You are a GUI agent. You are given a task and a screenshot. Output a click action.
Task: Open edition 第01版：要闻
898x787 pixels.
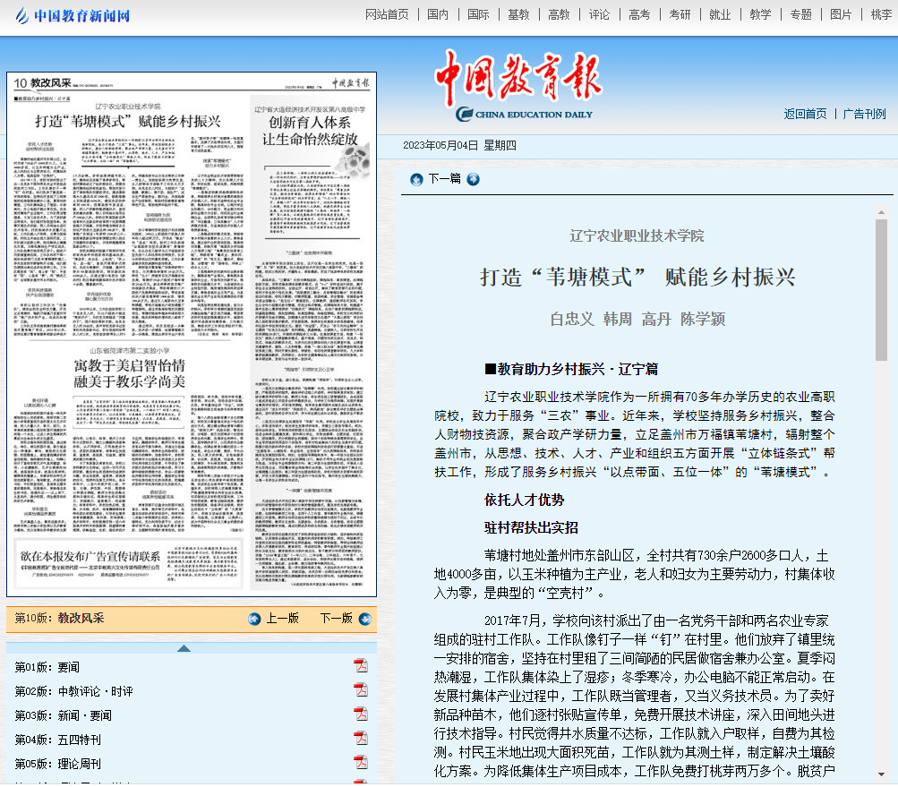coord(47,667)
